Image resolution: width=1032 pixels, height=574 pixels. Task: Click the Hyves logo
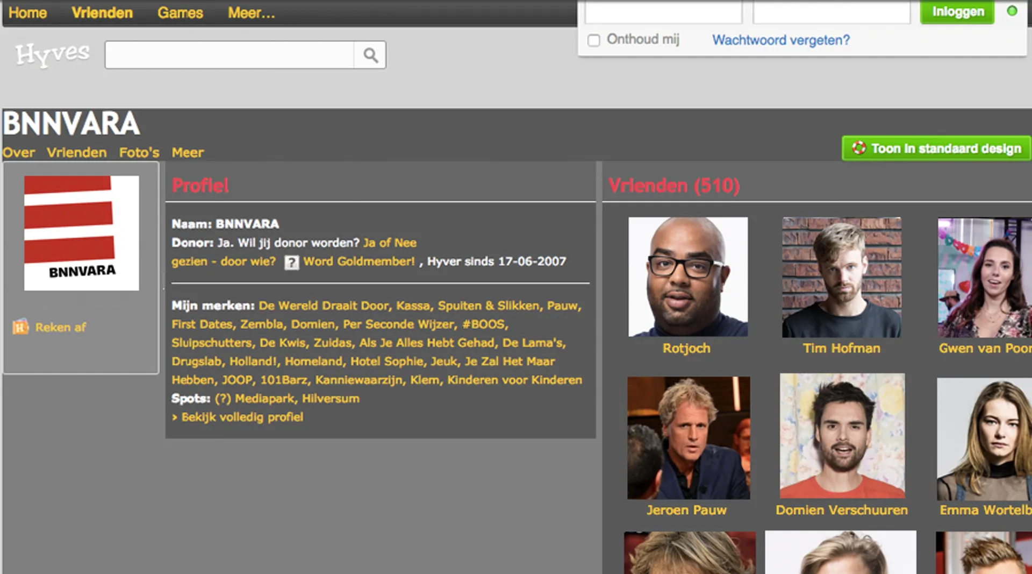pyautogui.click(x=52, y=54)
